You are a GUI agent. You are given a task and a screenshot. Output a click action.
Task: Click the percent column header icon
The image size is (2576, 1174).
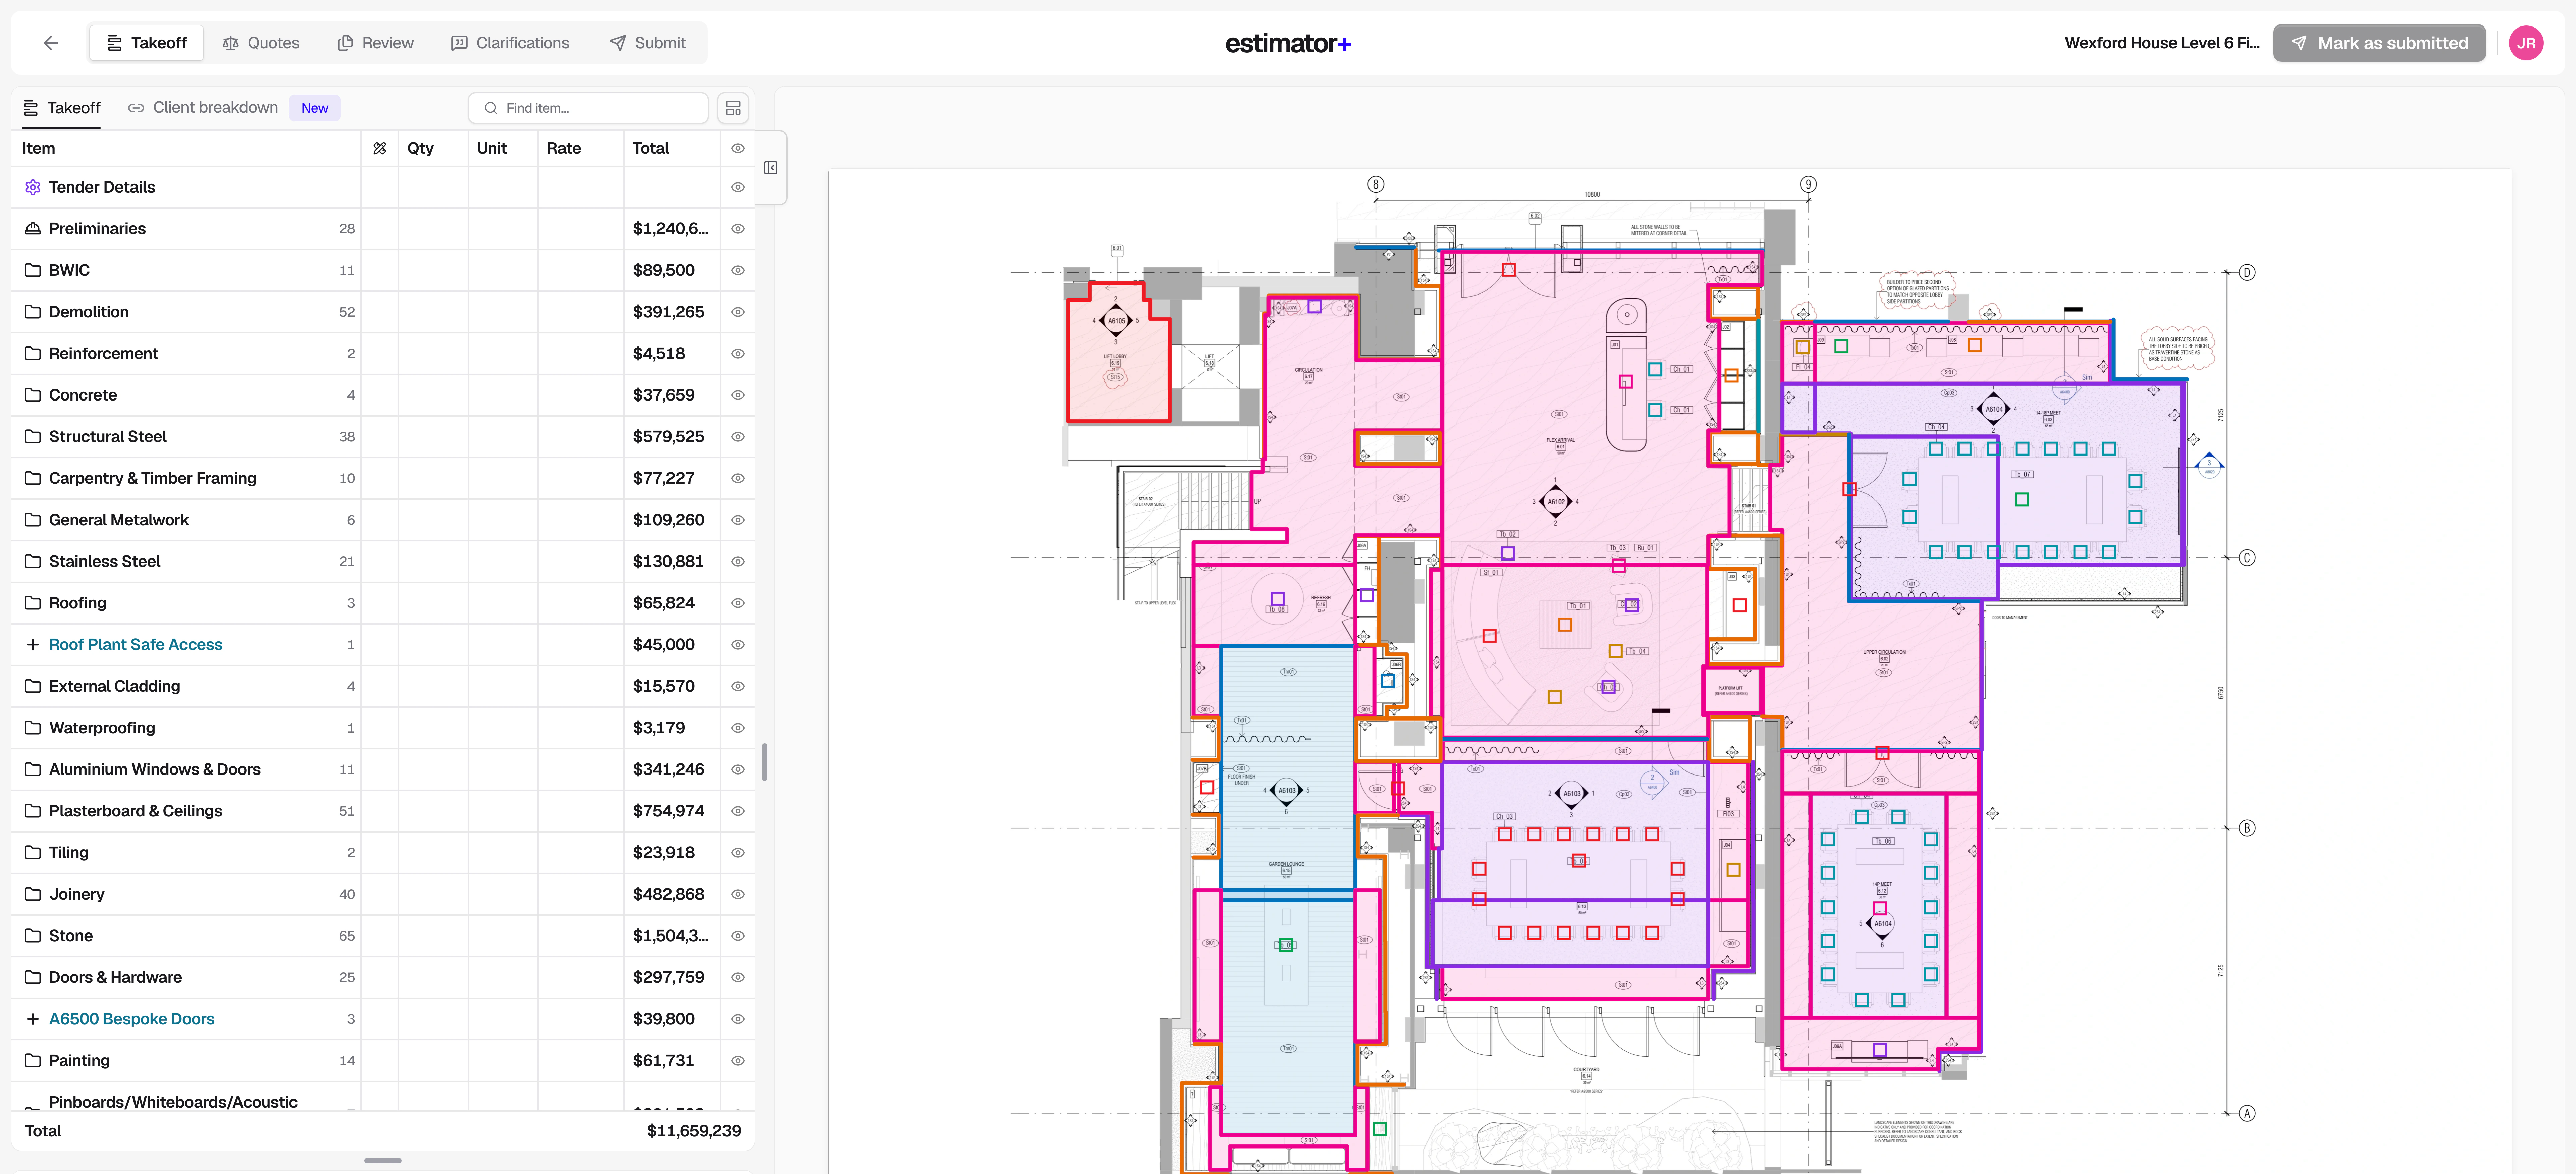click(x=380, y=148)
